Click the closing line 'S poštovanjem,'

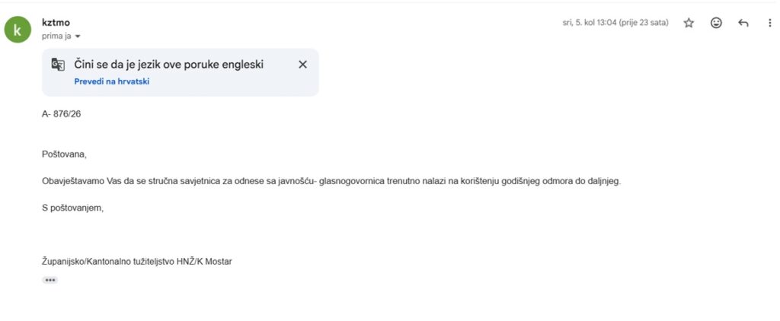pos(72,208)
